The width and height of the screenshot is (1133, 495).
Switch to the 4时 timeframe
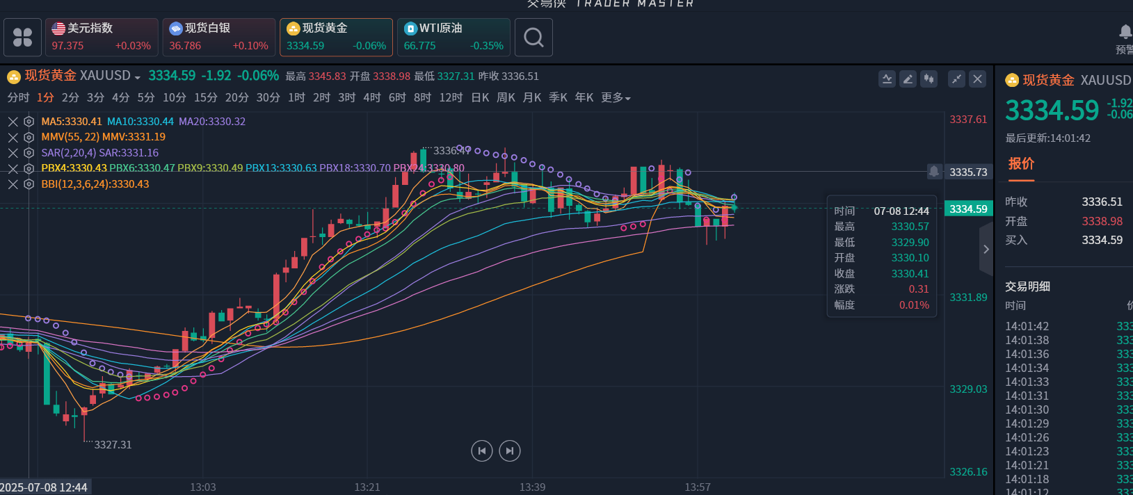[x=372, y=97]
